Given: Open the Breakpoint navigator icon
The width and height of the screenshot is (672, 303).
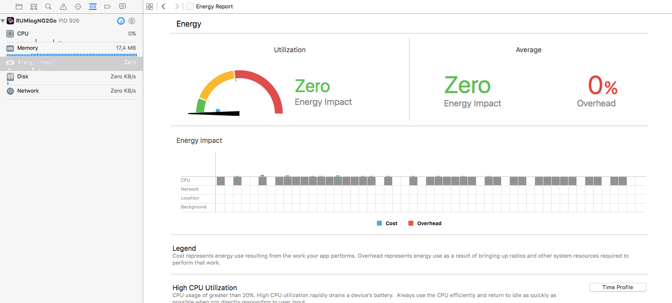Looking at the screenshot, I should (x=107, y=6).
